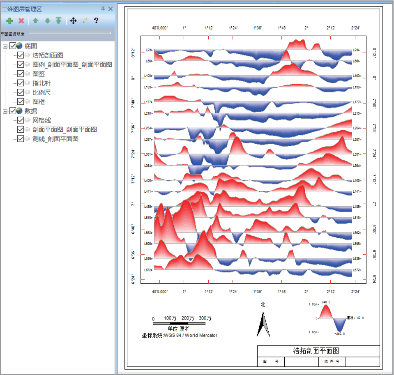Click the globe icon beside 数据
This screenshot has height=375, width=394.
(19, 111)
